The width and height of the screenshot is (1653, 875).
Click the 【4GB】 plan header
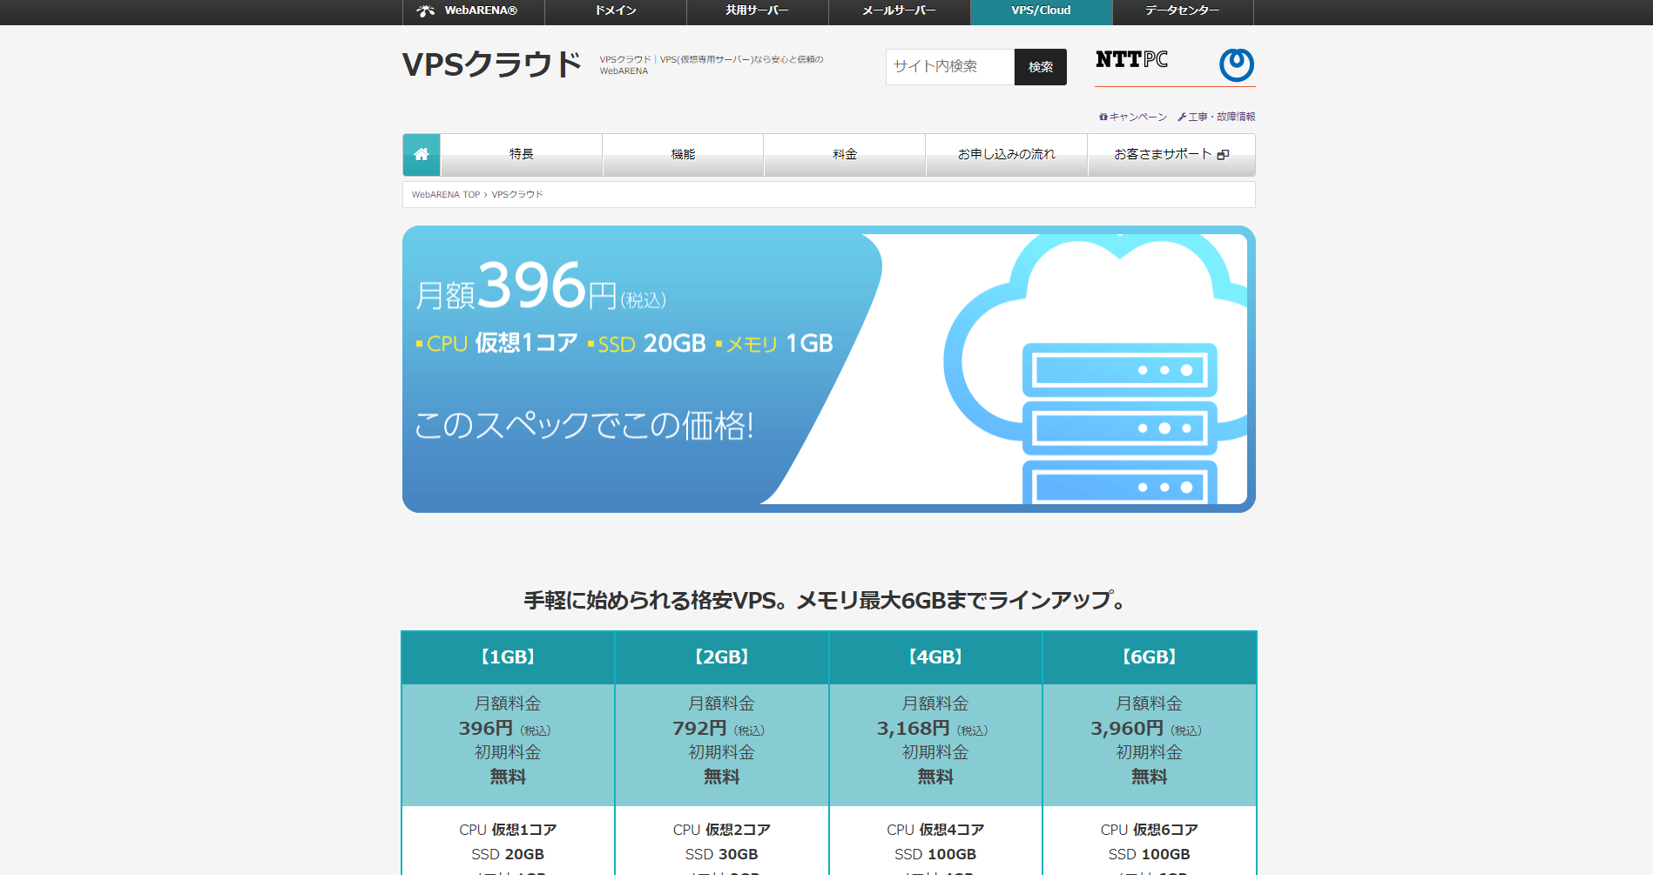coord(936,657)
